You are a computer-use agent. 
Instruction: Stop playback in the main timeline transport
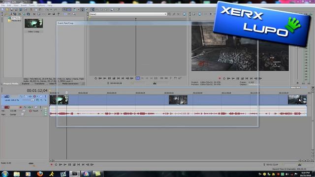coord(74,165)
